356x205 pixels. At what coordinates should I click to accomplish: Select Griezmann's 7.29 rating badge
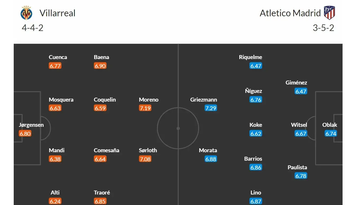211,108
